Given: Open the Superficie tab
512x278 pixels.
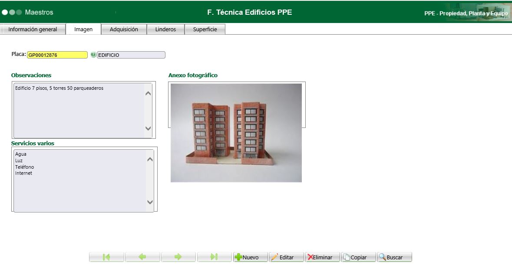Looking at the screenshot, I should [205, 29].
